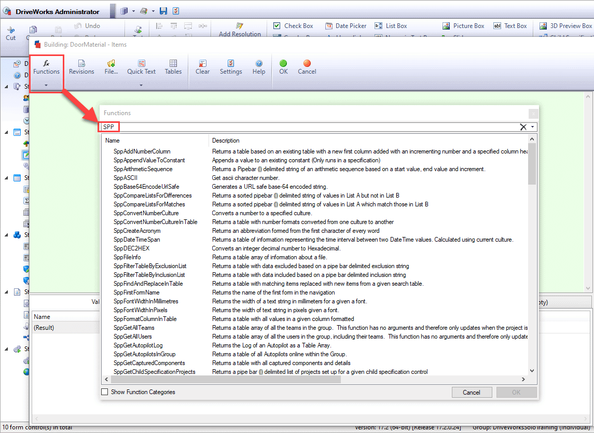Click the SPP function search field
Viewport: 594px width, 433px height.
pyautogui.click(x=309, y=127)
